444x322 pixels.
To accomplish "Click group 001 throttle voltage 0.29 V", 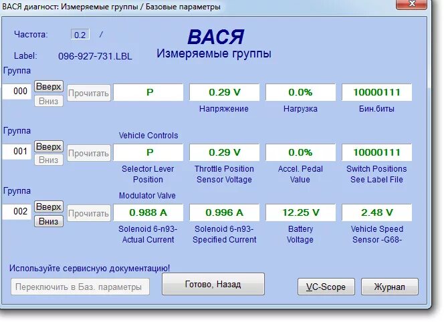I will (224, 152).
